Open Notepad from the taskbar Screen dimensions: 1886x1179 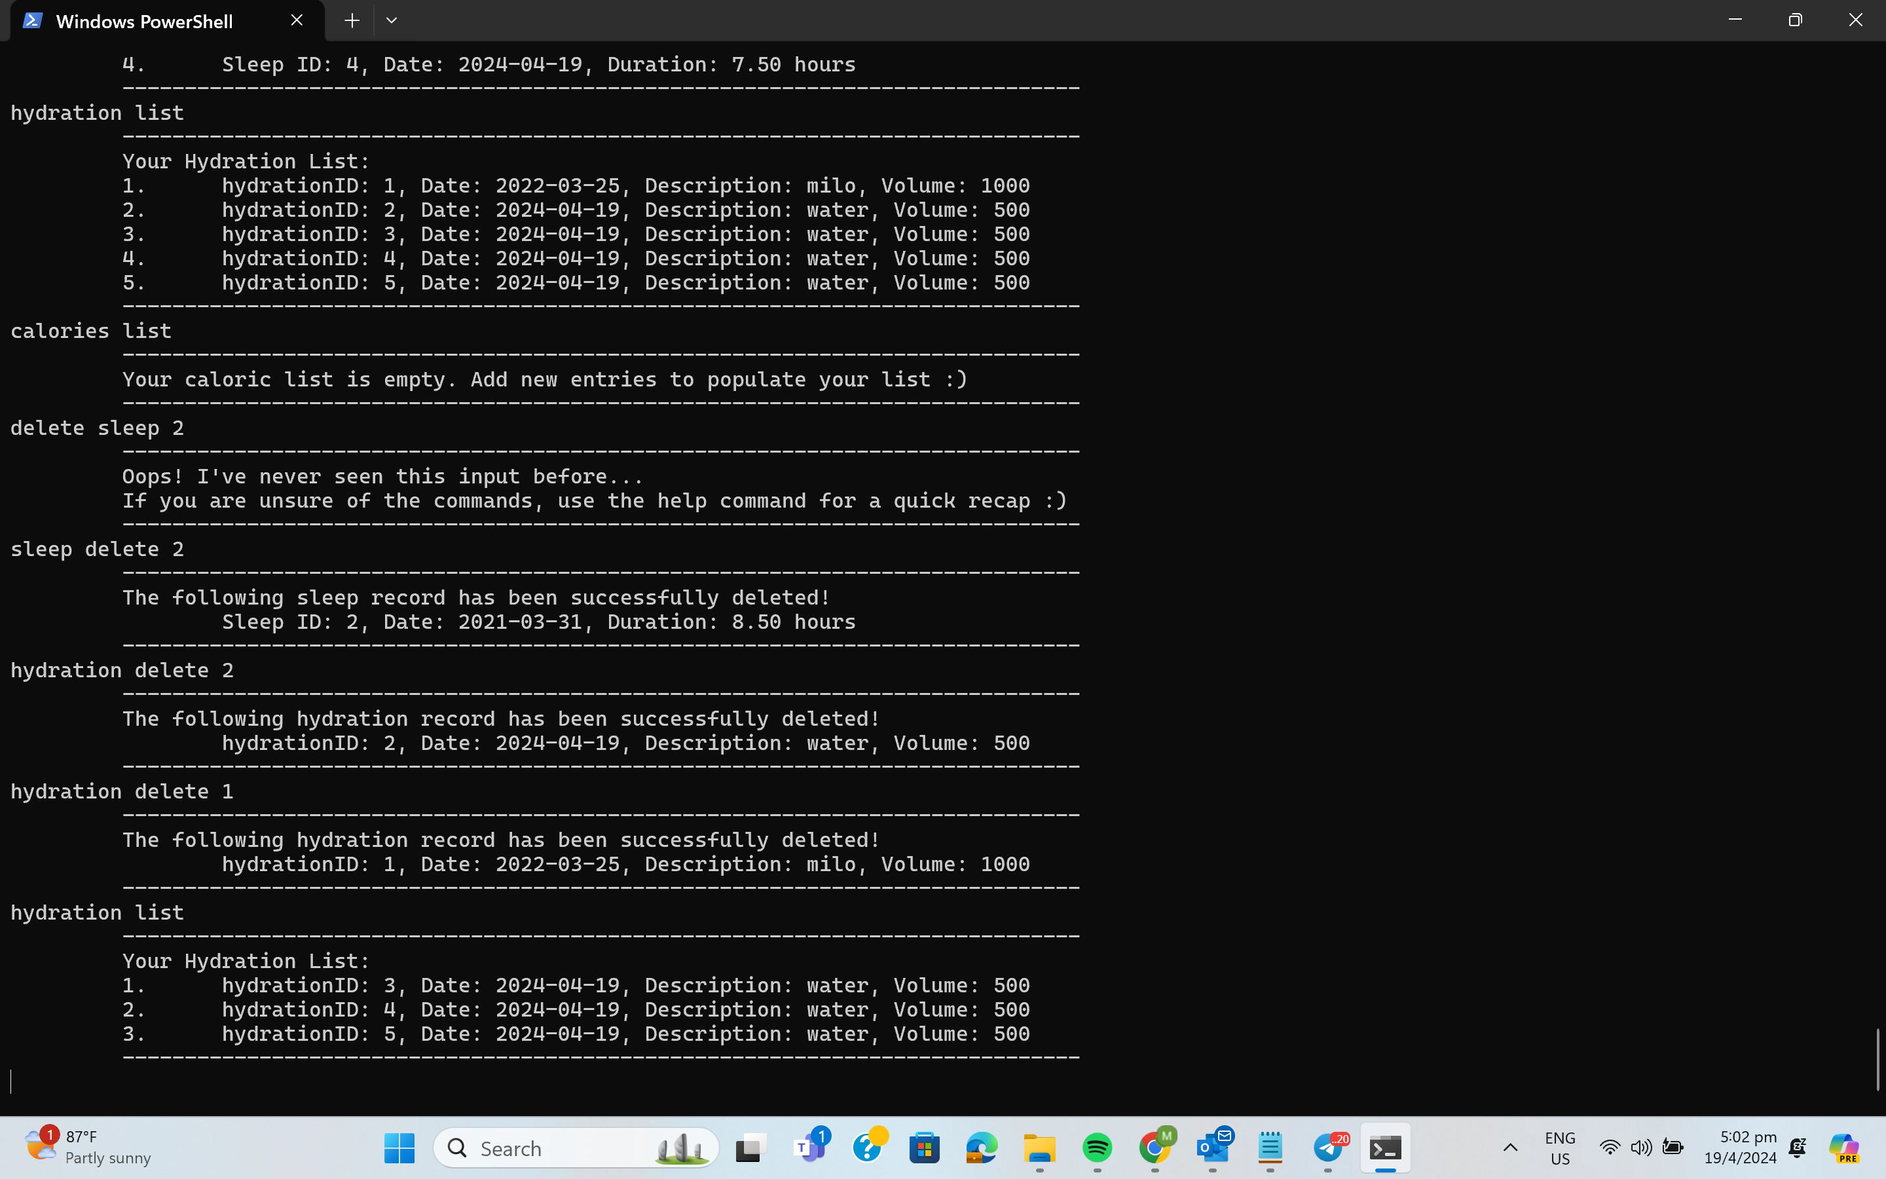[x=1270, y=1148]
